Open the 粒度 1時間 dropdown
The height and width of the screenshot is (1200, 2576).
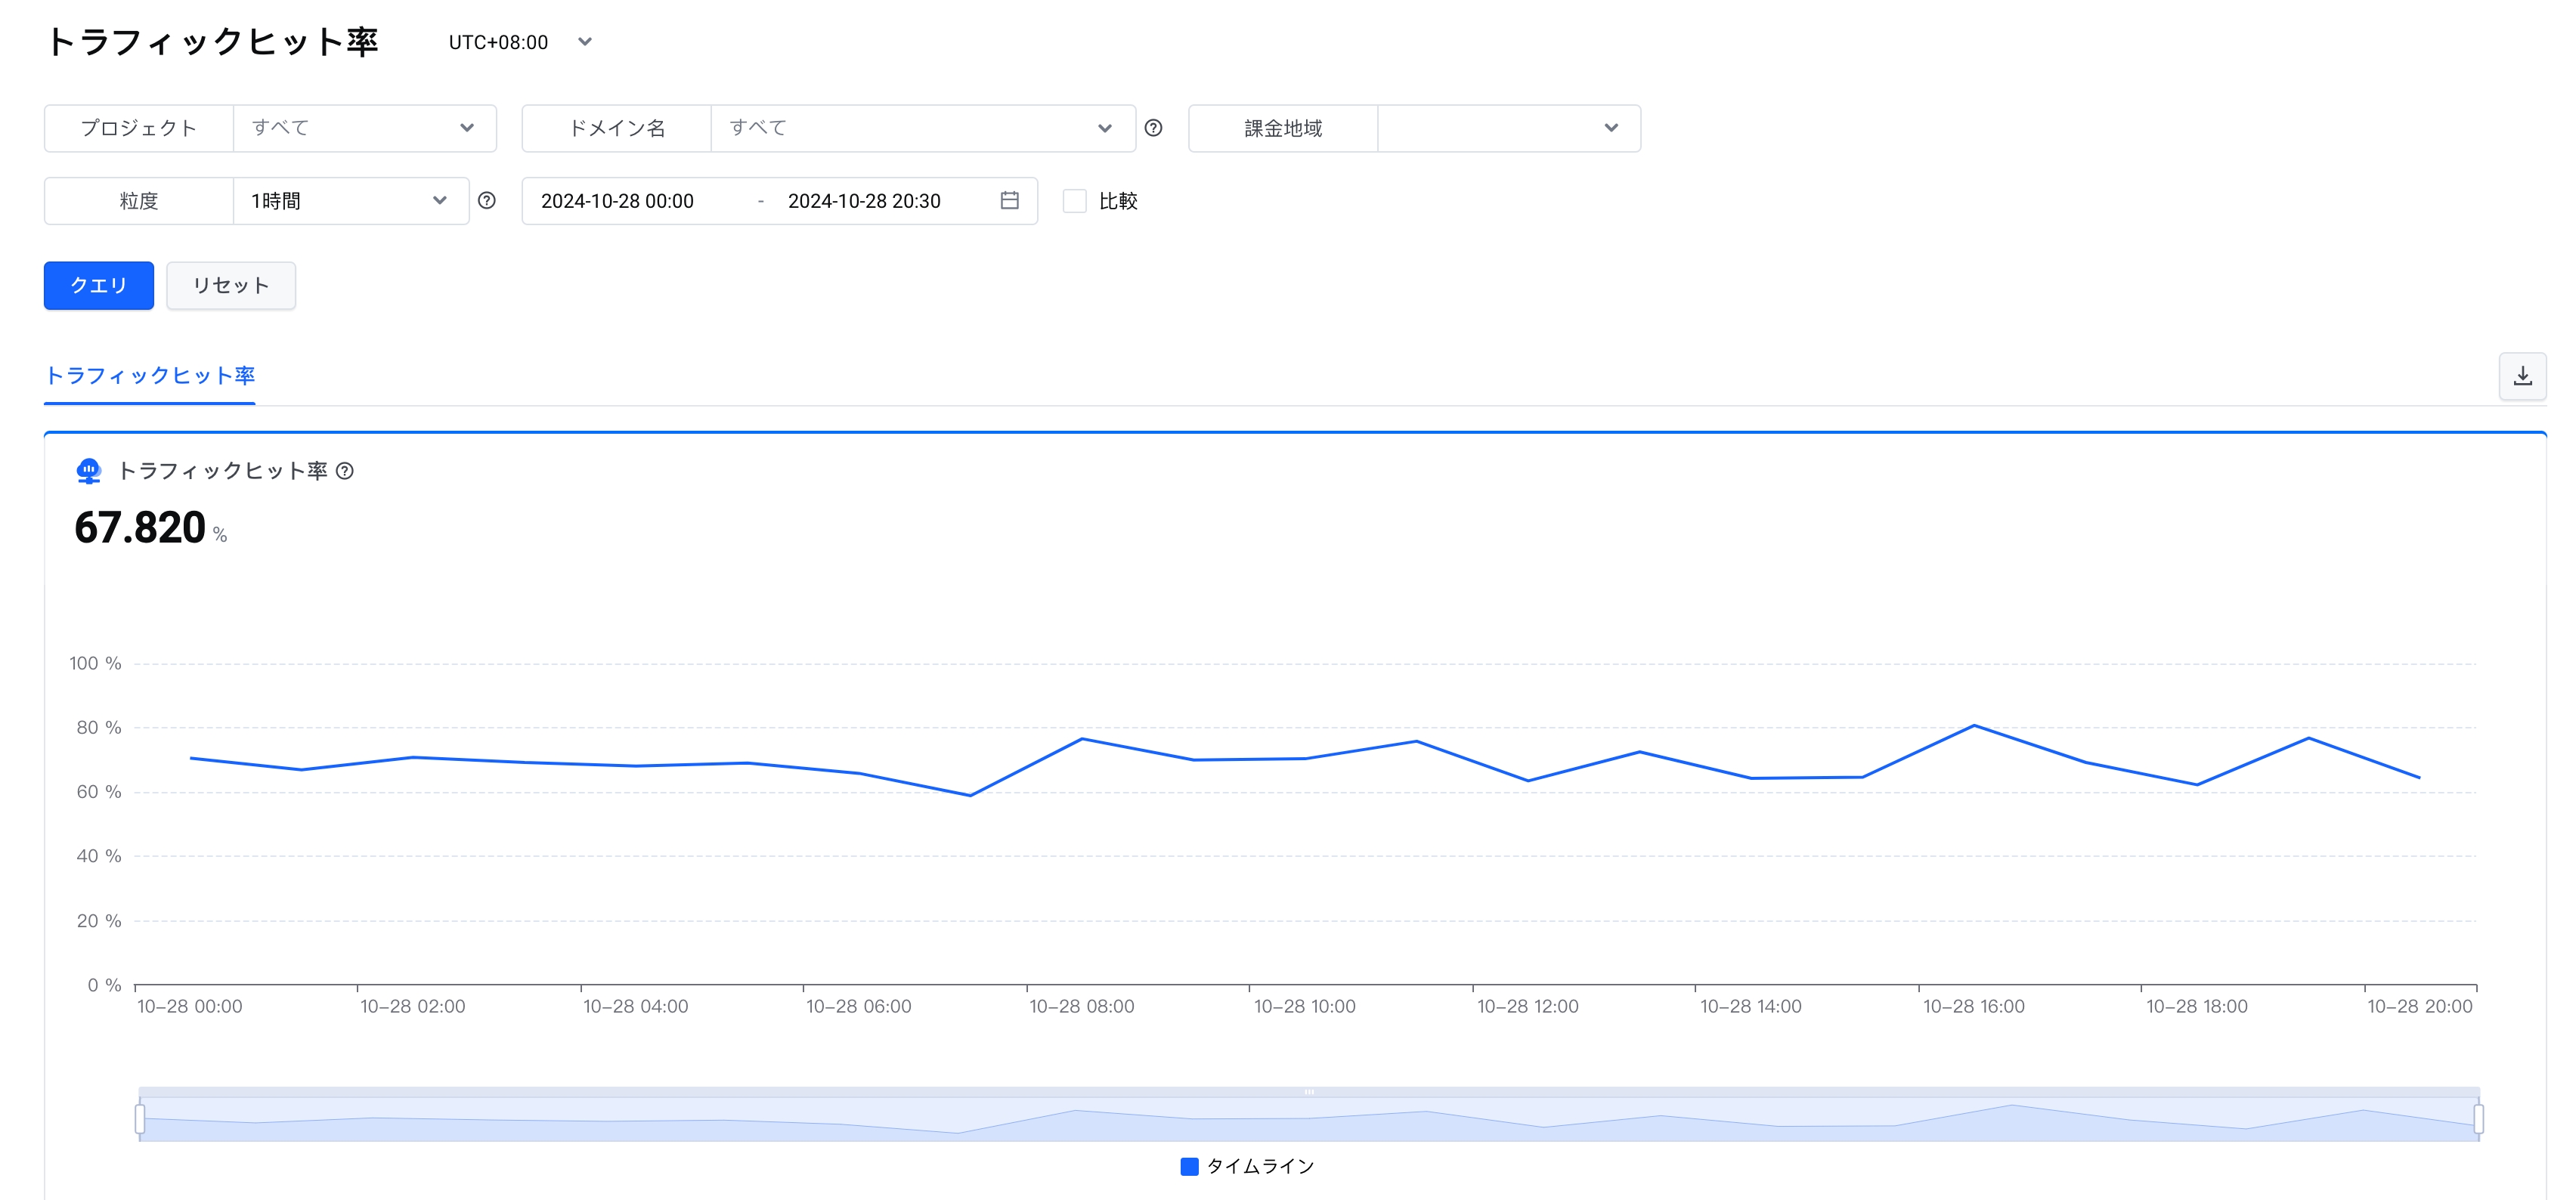click(x=351, y=201)
